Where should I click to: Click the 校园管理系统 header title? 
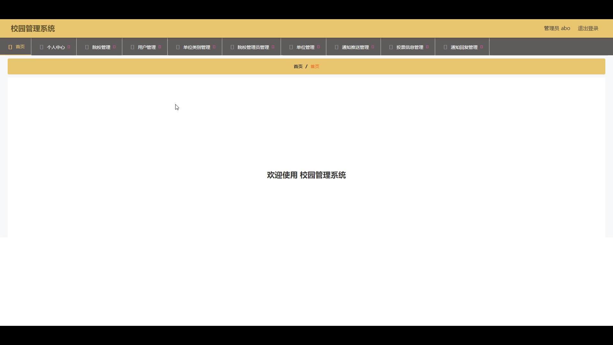point(33,28)
